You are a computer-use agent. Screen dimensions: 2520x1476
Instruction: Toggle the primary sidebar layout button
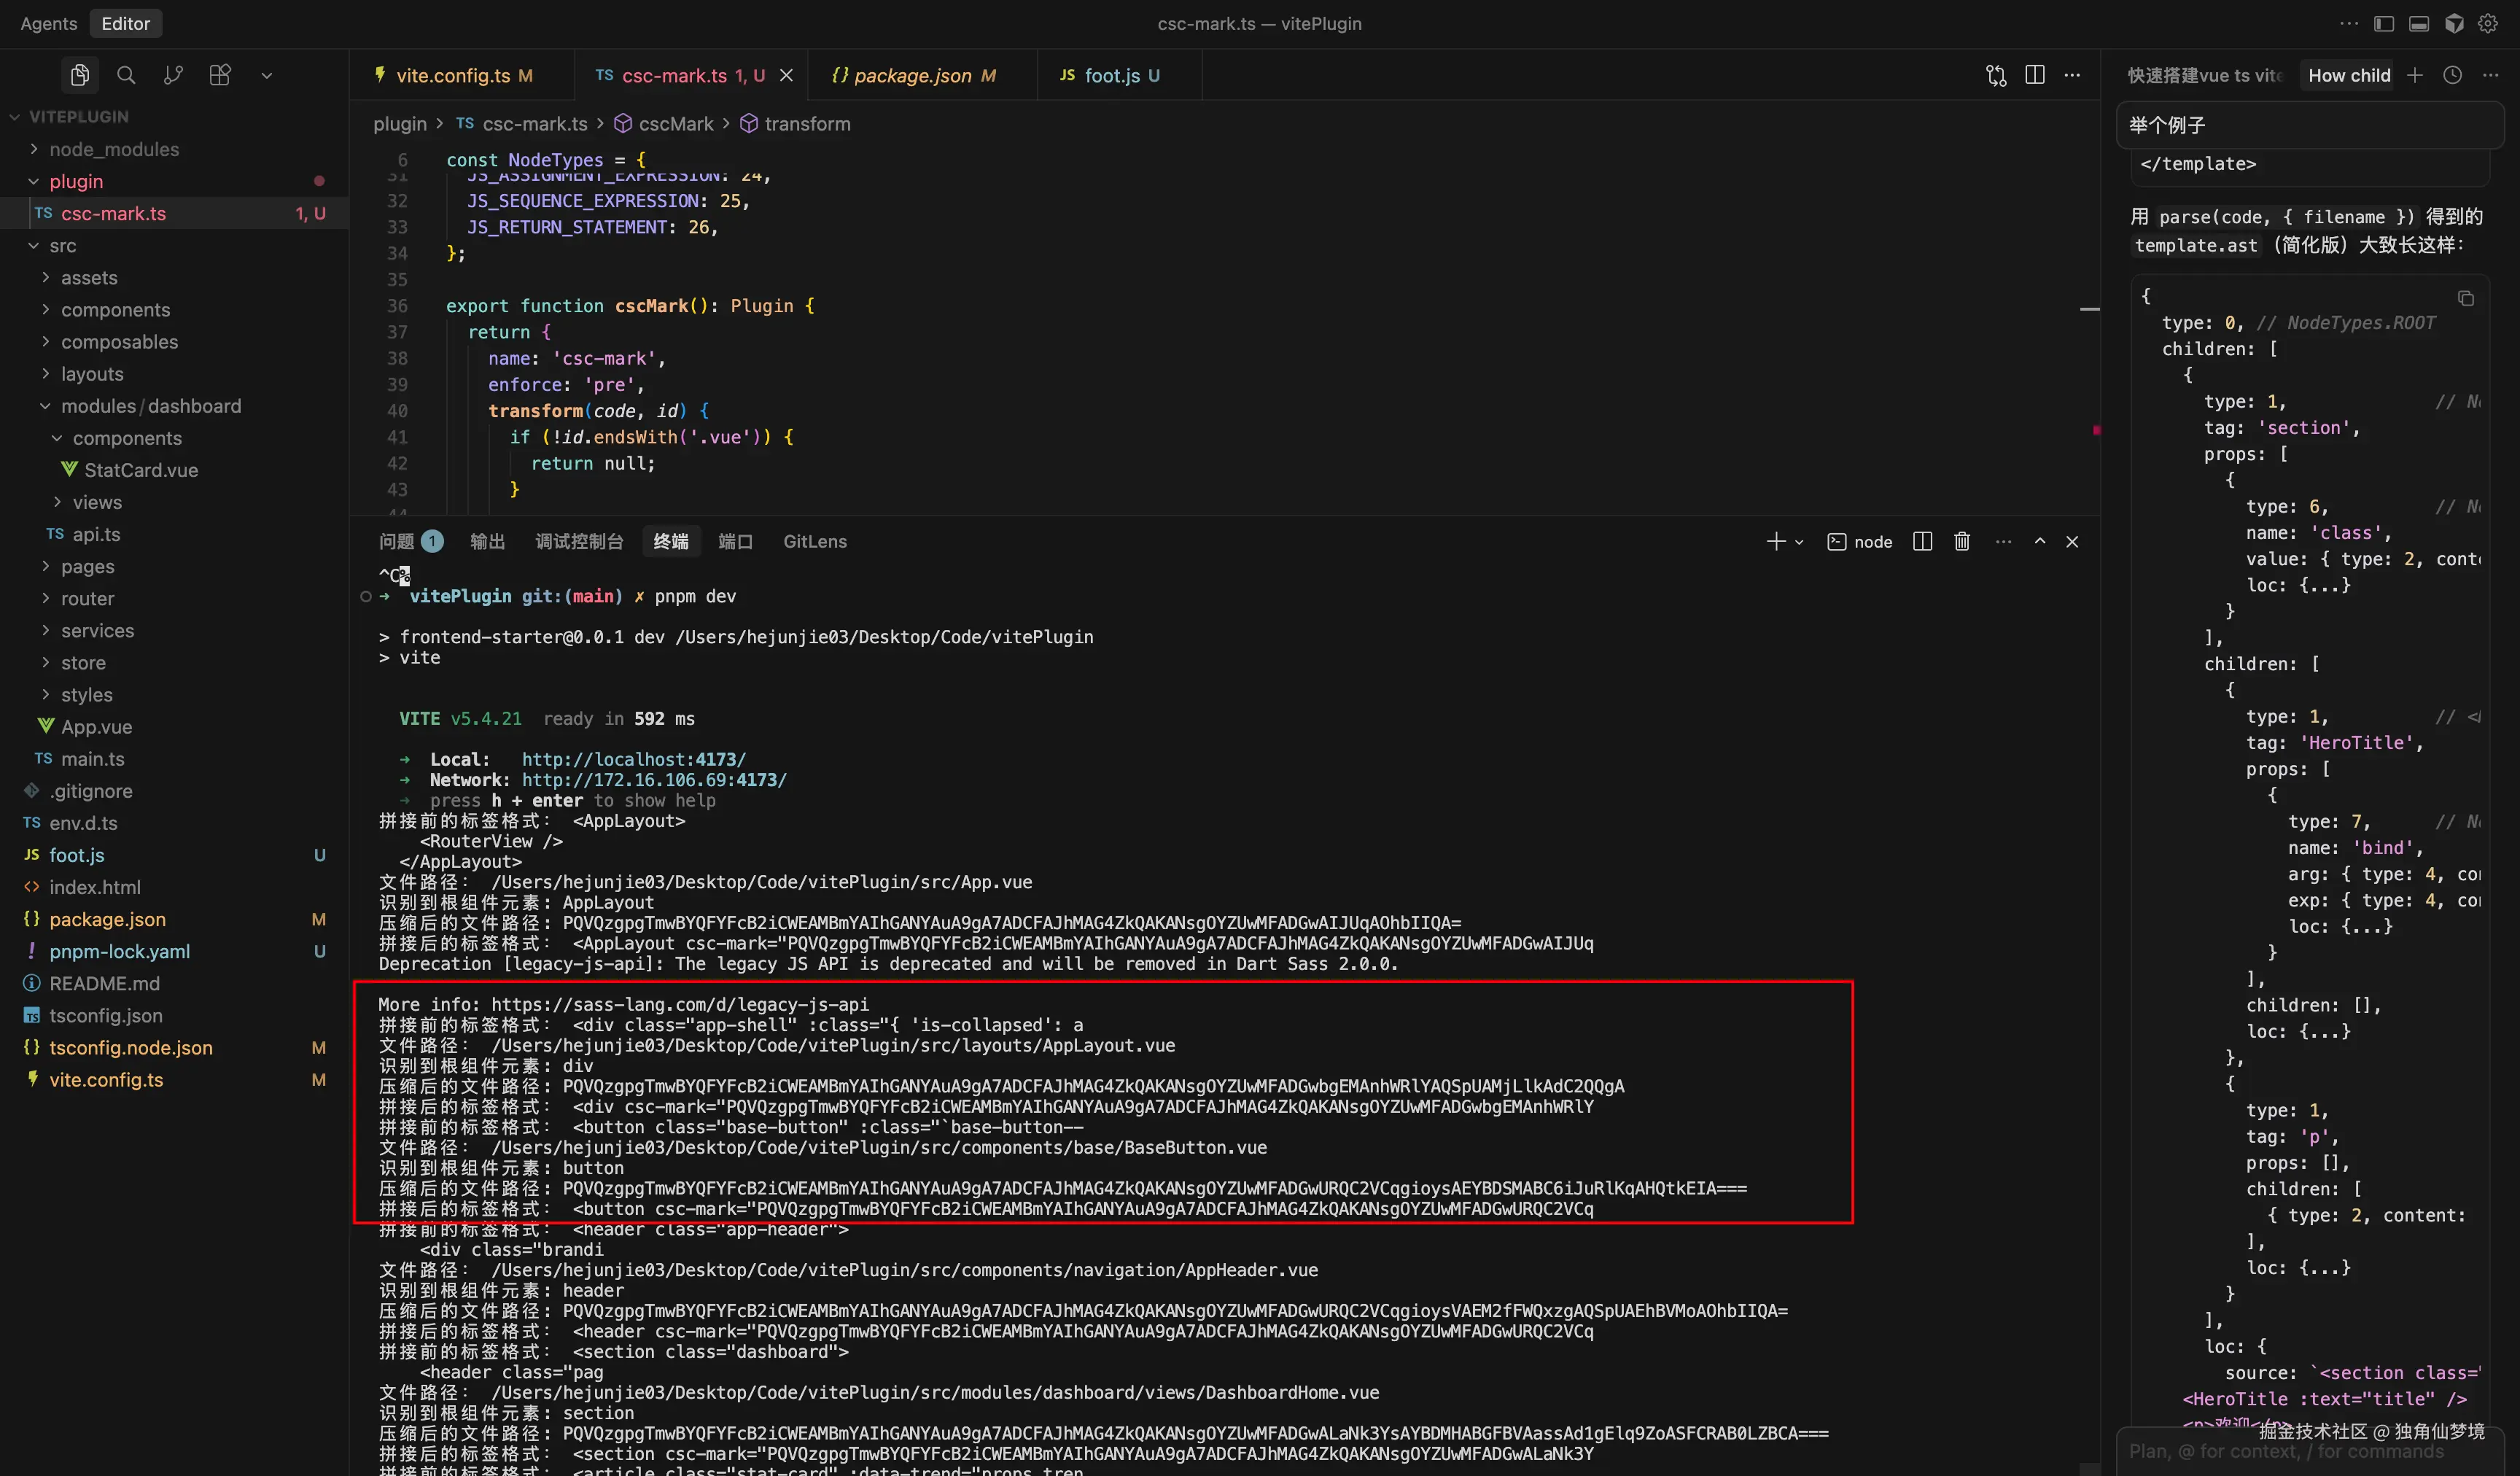(2384, 24)
